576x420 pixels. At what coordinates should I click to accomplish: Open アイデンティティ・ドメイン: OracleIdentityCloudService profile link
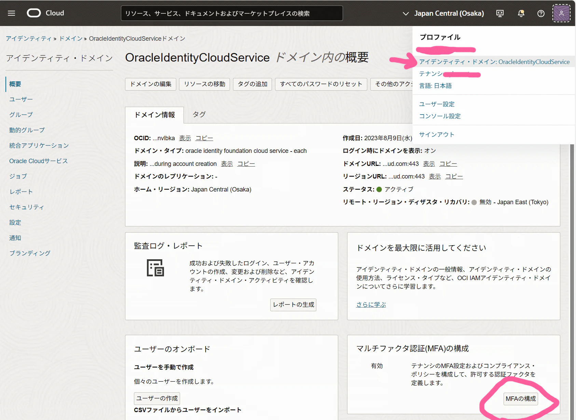coord(494,62)
